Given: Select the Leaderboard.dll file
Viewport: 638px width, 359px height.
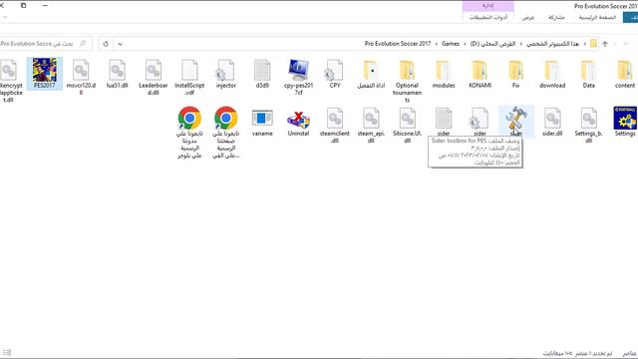Looking at the screenshot, I should [x=153, y=77].
